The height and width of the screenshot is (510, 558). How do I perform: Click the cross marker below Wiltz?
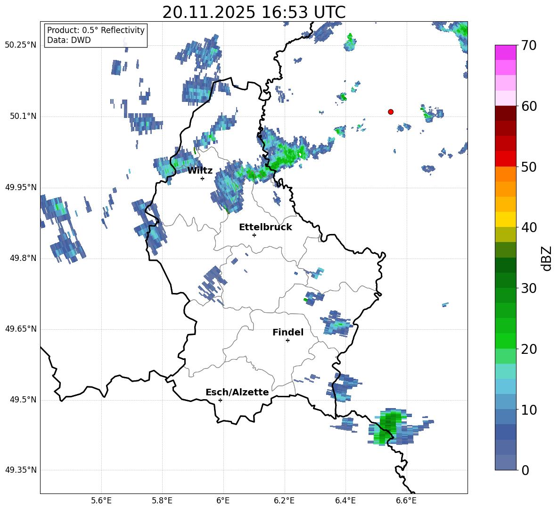[x=202, y=178]
